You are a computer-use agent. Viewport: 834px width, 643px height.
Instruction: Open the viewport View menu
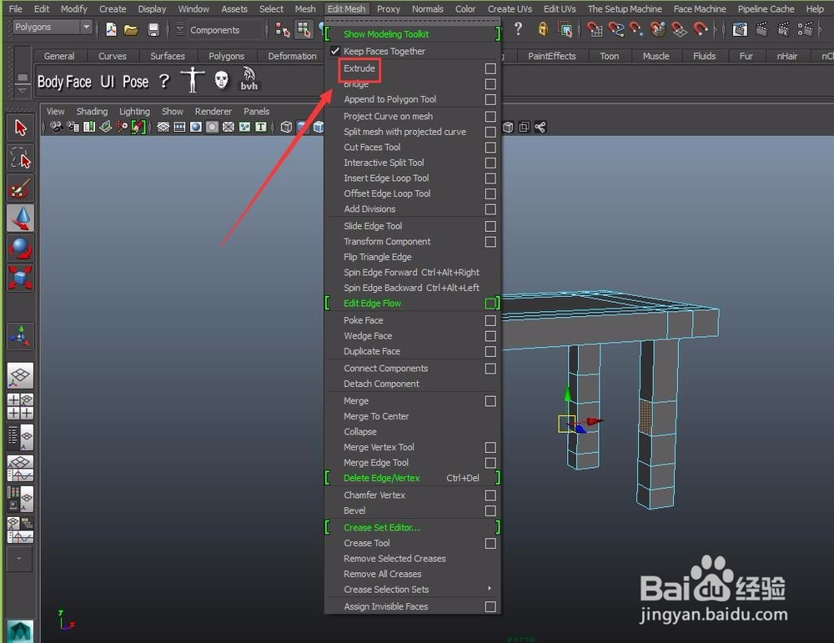(x=55, y=111)
